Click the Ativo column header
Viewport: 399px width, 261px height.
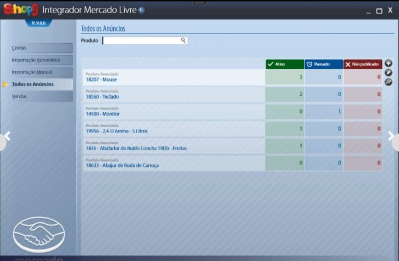[285, 64]
